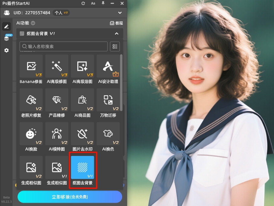The image size is (274, 206).
Task: Click the 立即移除(会员免费) button
Action: 70,197
